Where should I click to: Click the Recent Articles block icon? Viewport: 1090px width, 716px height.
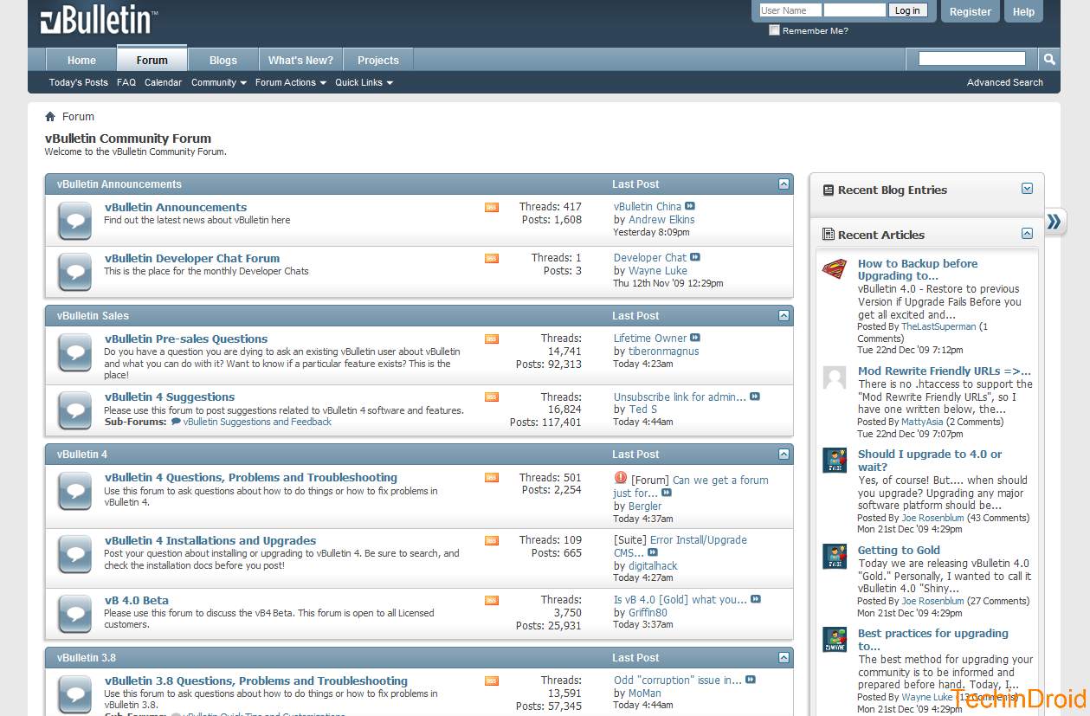[828, 235]
